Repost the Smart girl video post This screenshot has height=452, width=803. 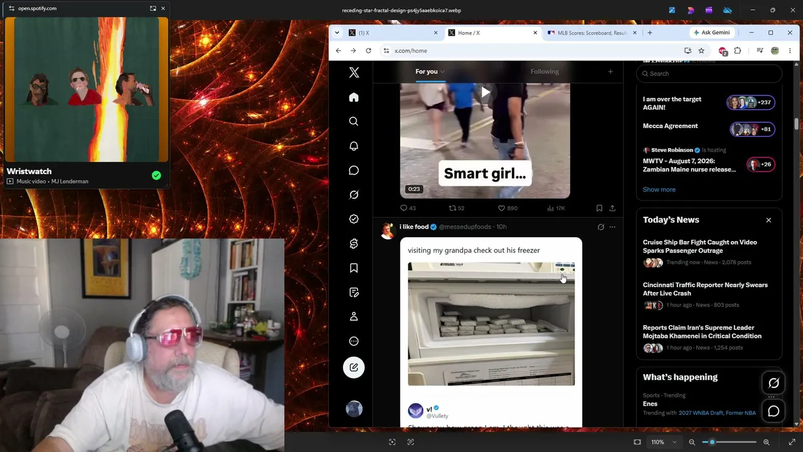pyautogui.click(x=452, y=208)
